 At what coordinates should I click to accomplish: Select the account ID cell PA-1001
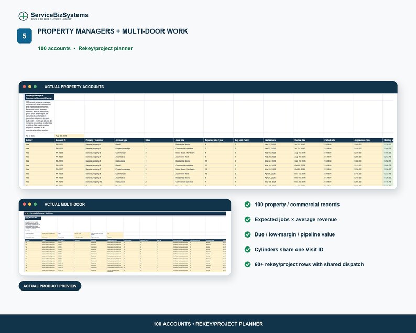click(69, 144)
